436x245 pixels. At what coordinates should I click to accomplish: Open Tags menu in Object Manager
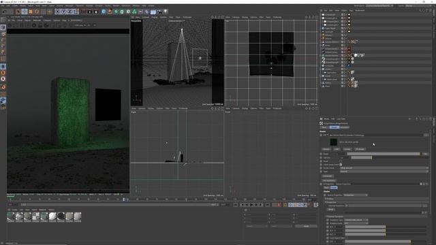click(x=351, y=11)
